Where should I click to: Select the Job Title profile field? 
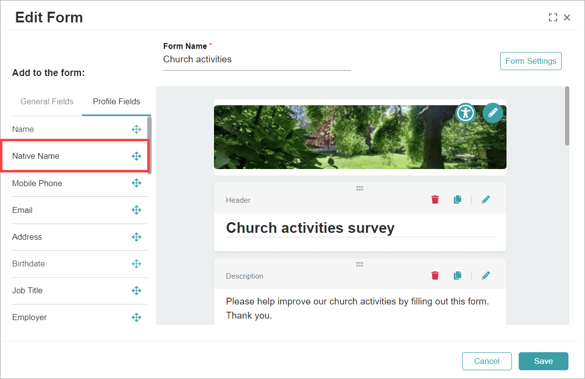79,291
